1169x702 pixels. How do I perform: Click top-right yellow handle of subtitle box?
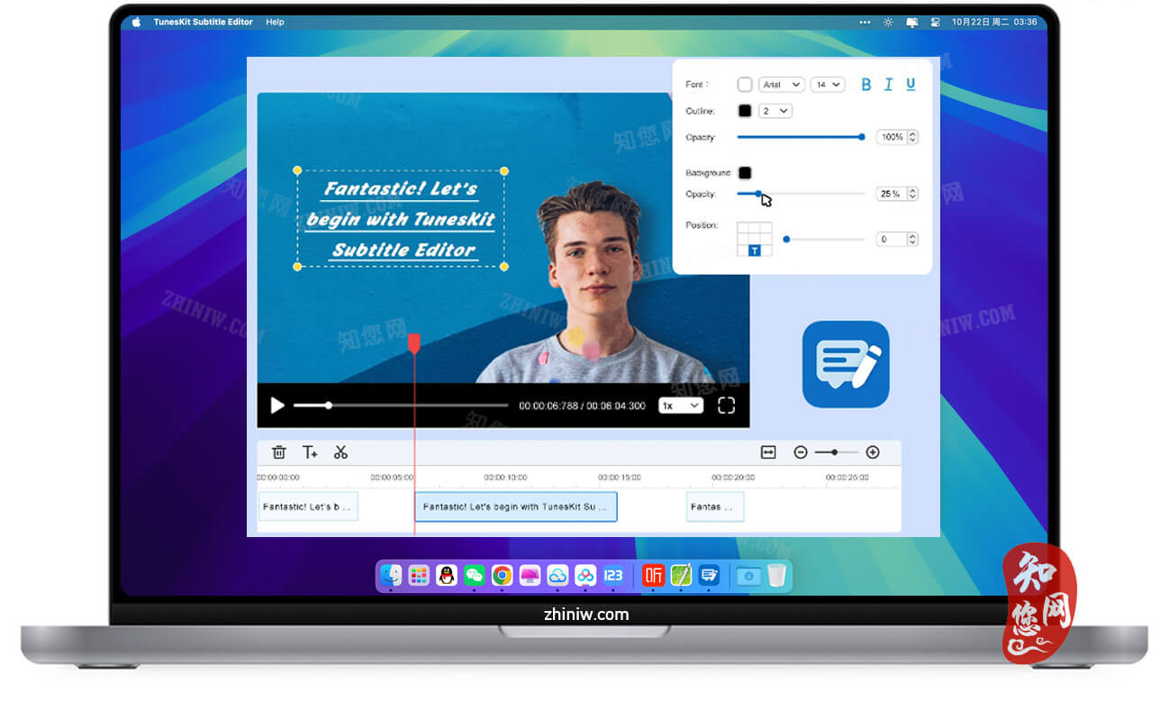504,171
